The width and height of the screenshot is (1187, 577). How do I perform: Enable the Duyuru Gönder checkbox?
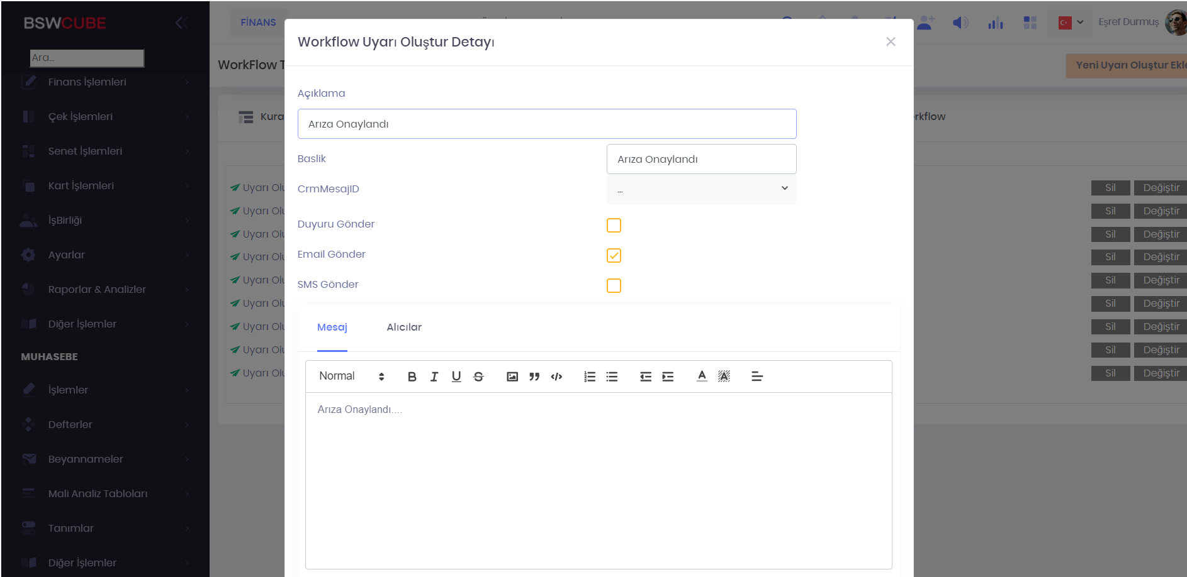pyautogui.click(x=614, y=225)
